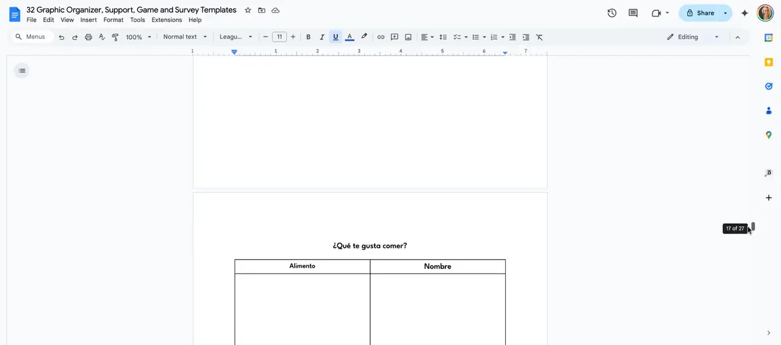The height and width of the screenshot is (345, 781).
Task: Open the font family dropdown
Action: 236,37
